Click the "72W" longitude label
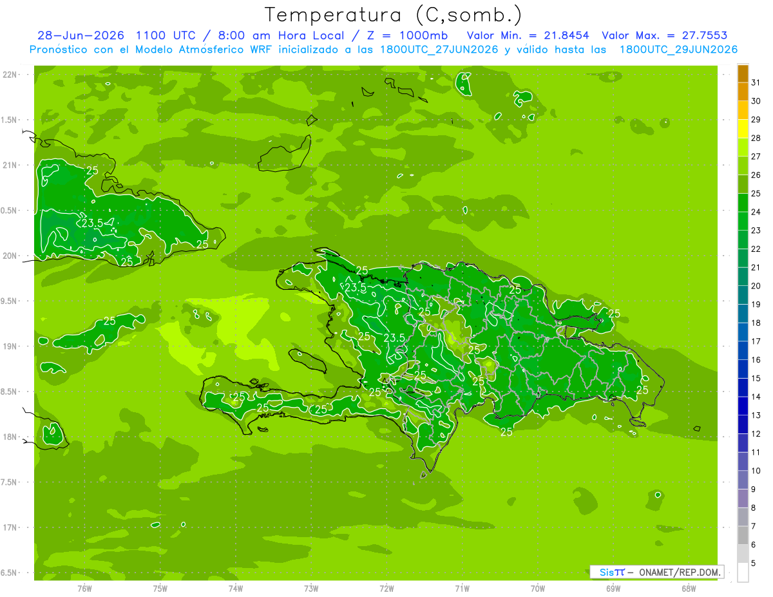 click(386, 589)
